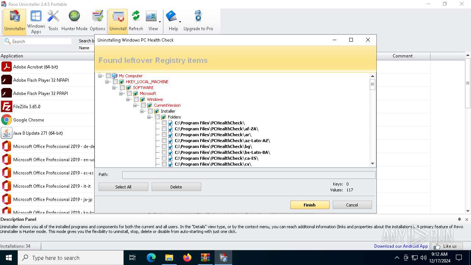This screenshot has width=471, height=265.
Task: Open the Help dropdown arrow
Action: pyautogui.click(x=180, y=22)
